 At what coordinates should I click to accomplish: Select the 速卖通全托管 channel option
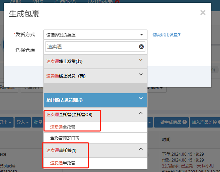(x=95, y=127)
